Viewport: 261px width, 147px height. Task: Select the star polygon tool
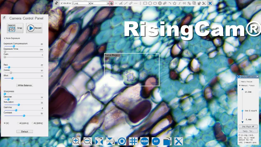(175, 3)
